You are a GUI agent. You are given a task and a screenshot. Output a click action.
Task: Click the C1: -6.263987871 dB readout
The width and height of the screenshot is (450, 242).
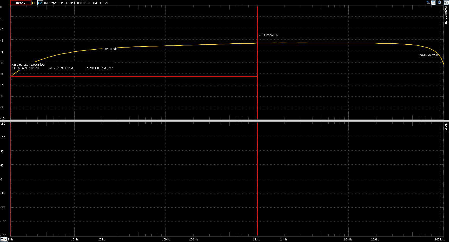pos(25,68)
